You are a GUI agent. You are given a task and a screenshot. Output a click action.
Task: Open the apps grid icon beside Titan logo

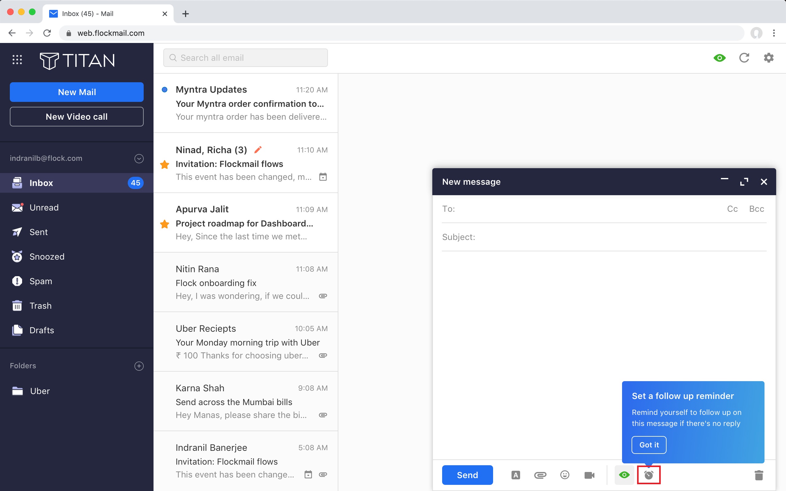coord(17,60)
